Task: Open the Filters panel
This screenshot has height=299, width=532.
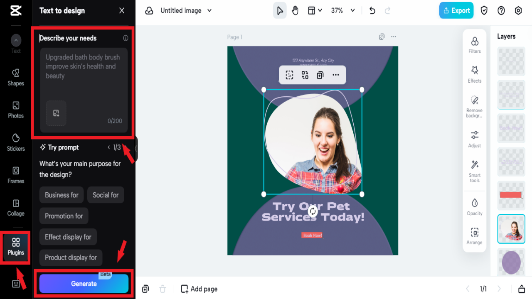Action: click(474, 45)
